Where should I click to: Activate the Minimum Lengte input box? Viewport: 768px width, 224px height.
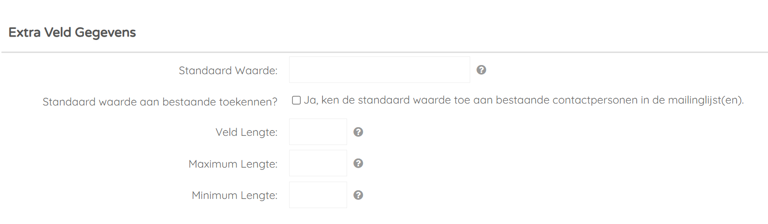point(318,195)
